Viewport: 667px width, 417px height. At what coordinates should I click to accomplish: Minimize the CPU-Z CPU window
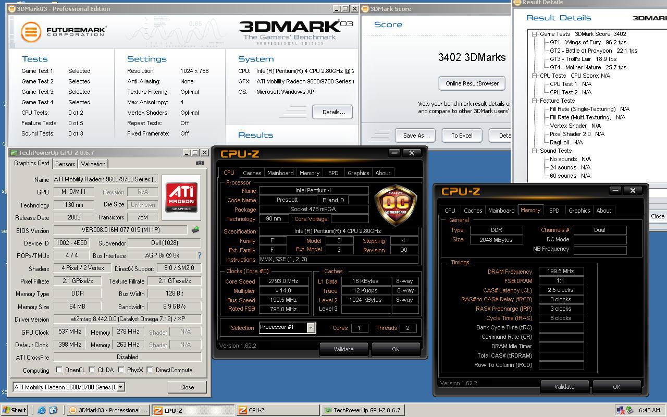[394, 153]
